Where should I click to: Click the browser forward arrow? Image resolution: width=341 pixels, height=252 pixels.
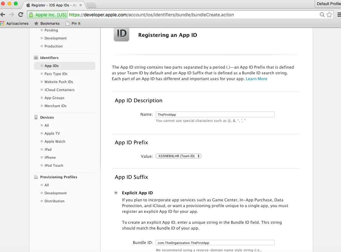coord(12,14)
